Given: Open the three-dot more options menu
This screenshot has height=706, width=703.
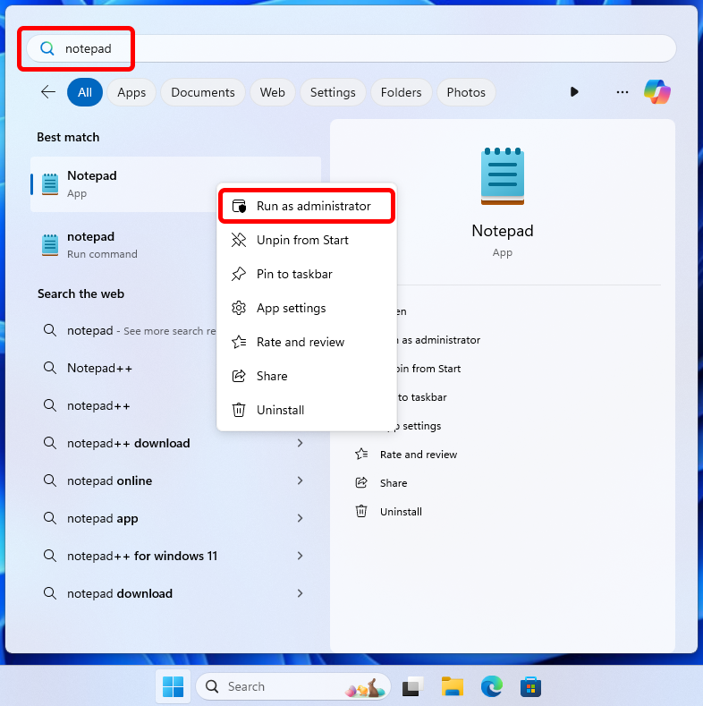Looking at the screenshot, I should [623, 92].
